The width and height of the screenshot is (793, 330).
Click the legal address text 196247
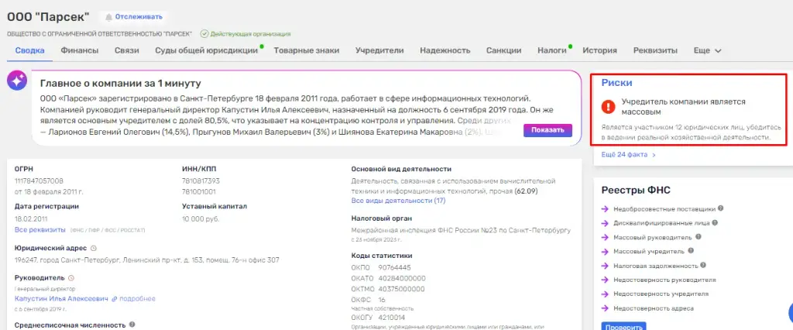click(147, 260)
